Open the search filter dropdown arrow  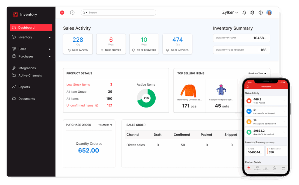86,13
